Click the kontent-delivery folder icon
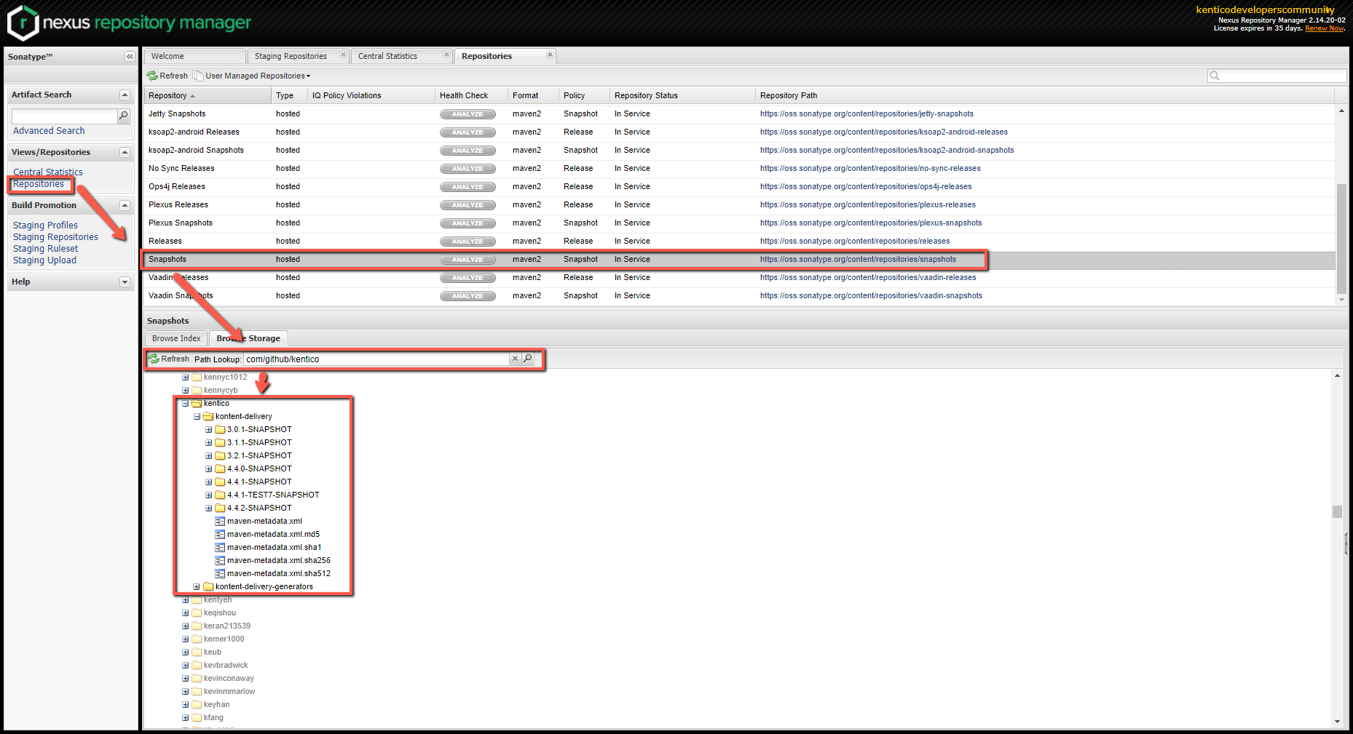 (x=208, y=416)
